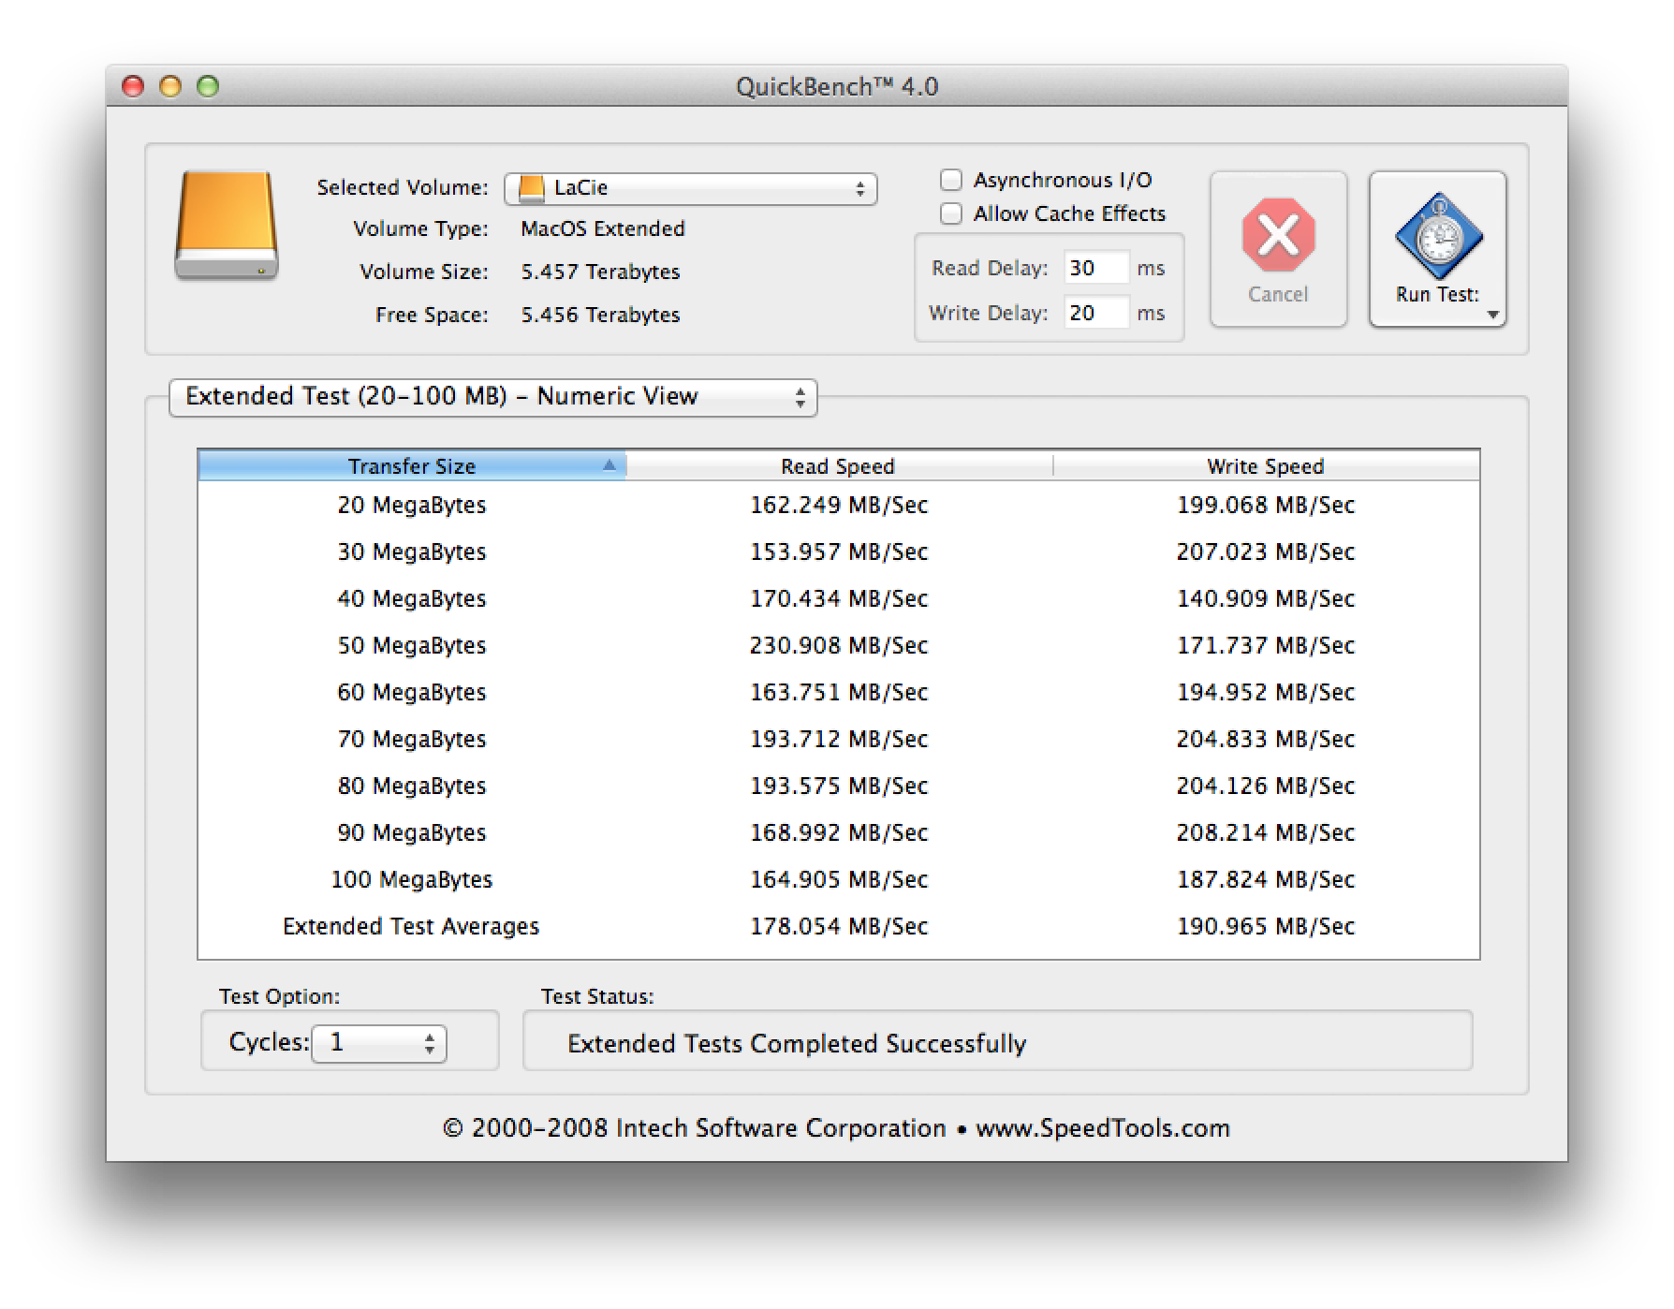The height and width of the screenshot is (1309, 1674).
Task: Click write speed 140.909 MB/Sec
Action: pos(1266,598)
